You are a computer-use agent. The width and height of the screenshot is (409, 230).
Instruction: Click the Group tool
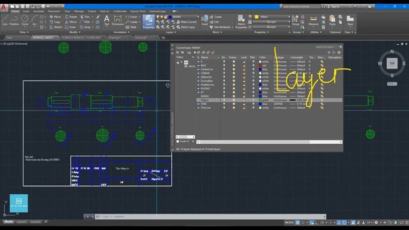pos(295,20)
